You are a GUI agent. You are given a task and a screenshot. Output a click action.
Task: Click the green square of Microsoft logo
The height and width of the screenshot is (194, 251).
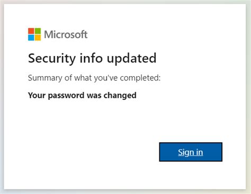coord(38,31)
